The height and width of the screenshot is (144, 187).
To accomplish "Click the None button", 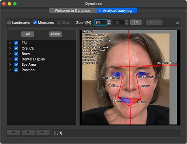I will tap(55, 34).
